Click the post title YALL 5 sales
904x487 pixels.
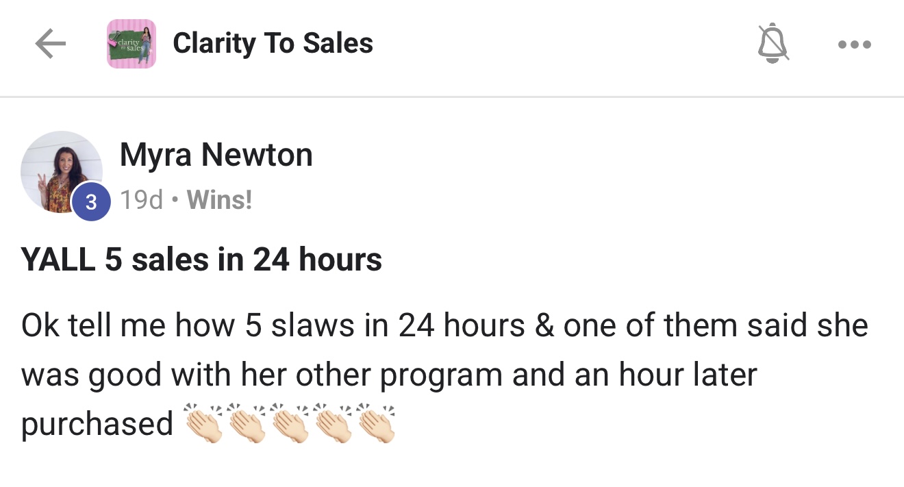pos(201,259)
